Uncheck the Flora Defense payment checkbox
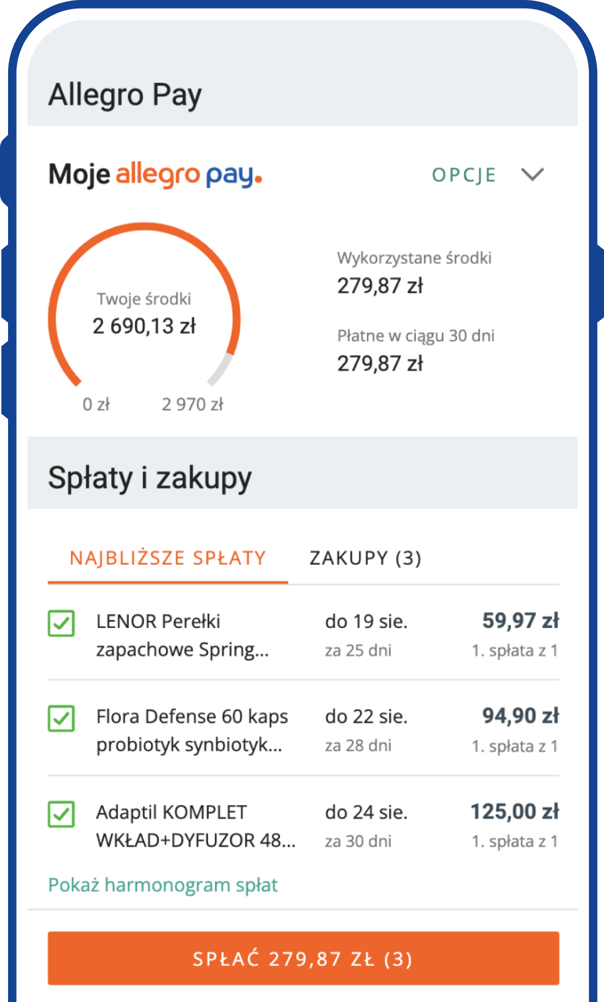The width and height of the screenshot is (604, 1002). click(x=61, y=719)
